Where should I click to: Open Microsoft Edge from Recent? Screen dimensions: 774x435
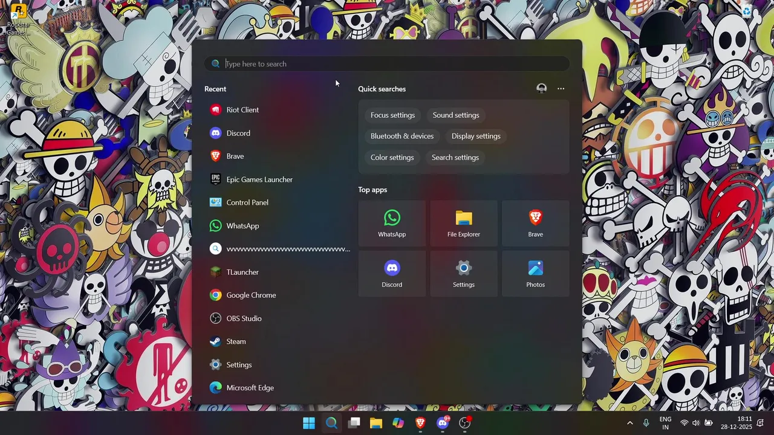point(276,388)
